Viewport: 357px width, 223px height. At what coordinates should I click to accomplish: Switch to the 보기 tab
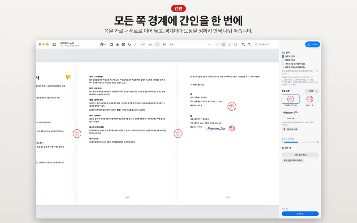143,44
